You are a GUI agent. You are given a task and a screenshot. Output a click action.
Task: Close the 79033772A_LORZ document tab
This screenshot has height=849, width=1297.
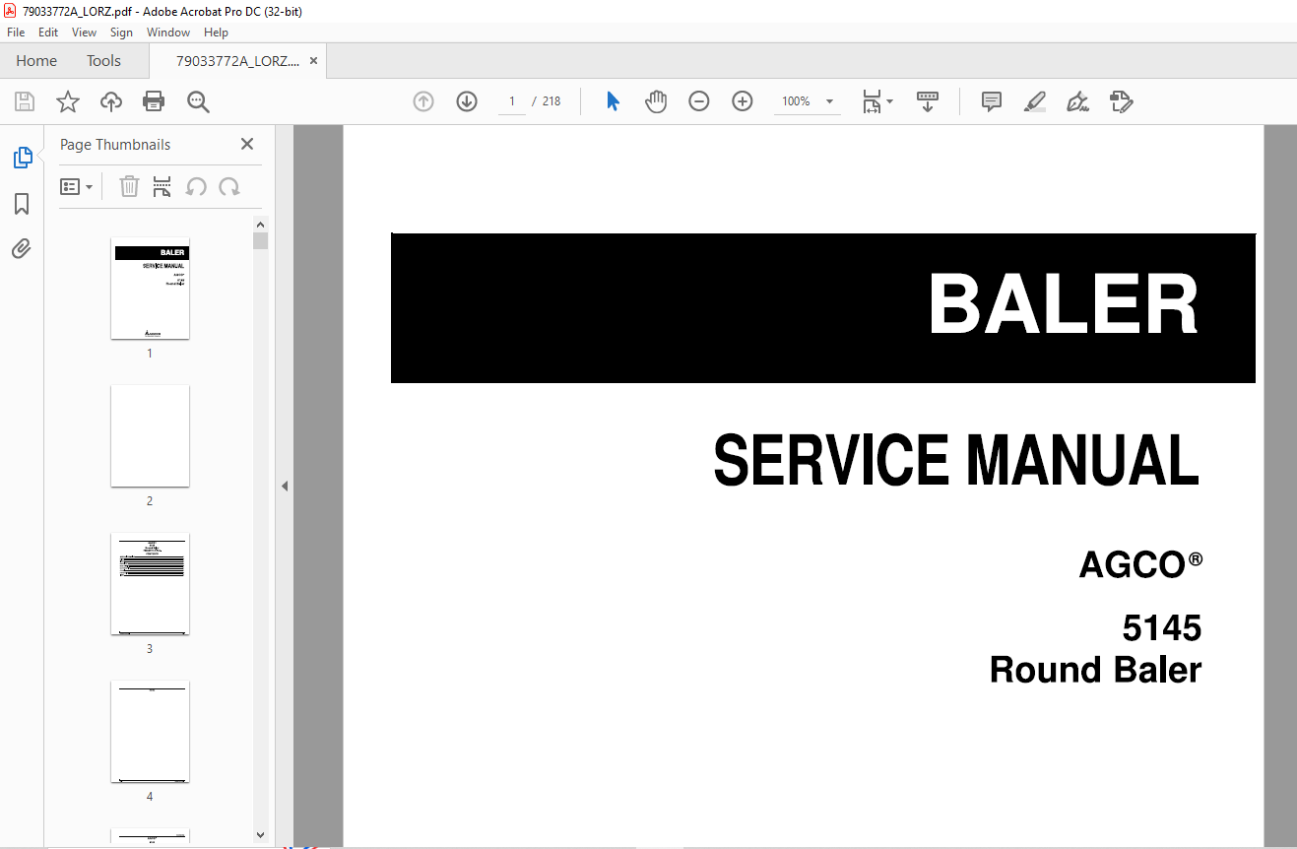(313, 61)
